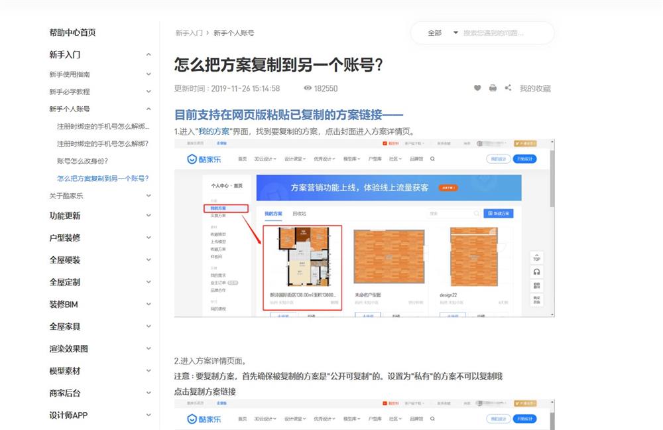Expand the 户型装修 section

(x=149, y=238)
